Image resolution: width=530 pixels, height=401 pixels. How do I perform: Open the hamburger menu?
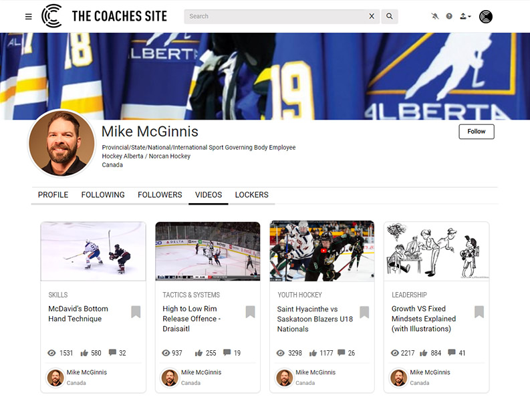(x=28, y=17)
